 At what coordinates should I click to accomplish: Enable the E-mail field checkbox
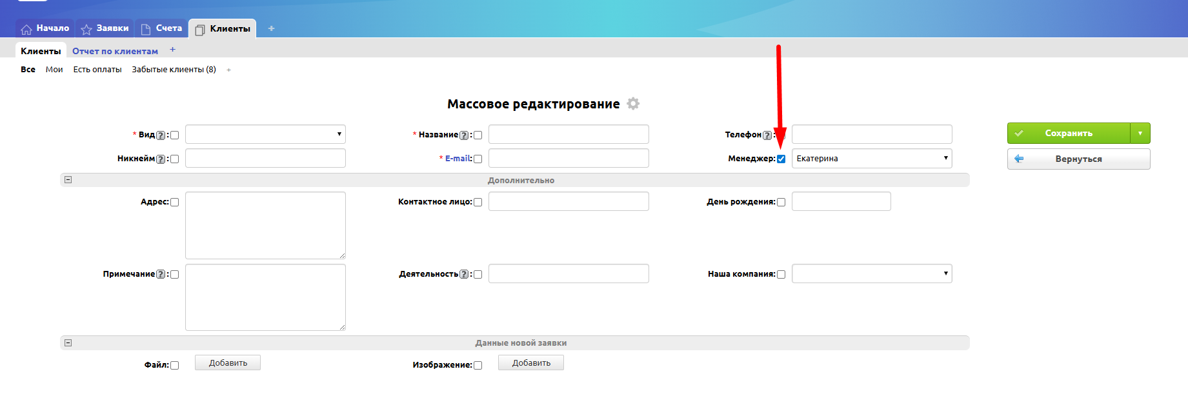(478, 159)
